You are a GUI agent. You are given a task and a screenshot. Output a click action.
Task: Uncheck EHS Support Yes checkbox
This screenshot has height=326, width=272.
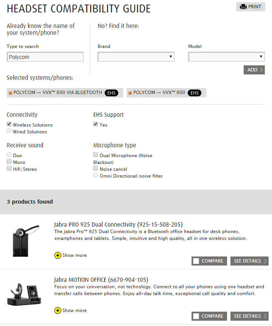coord(96,124)
